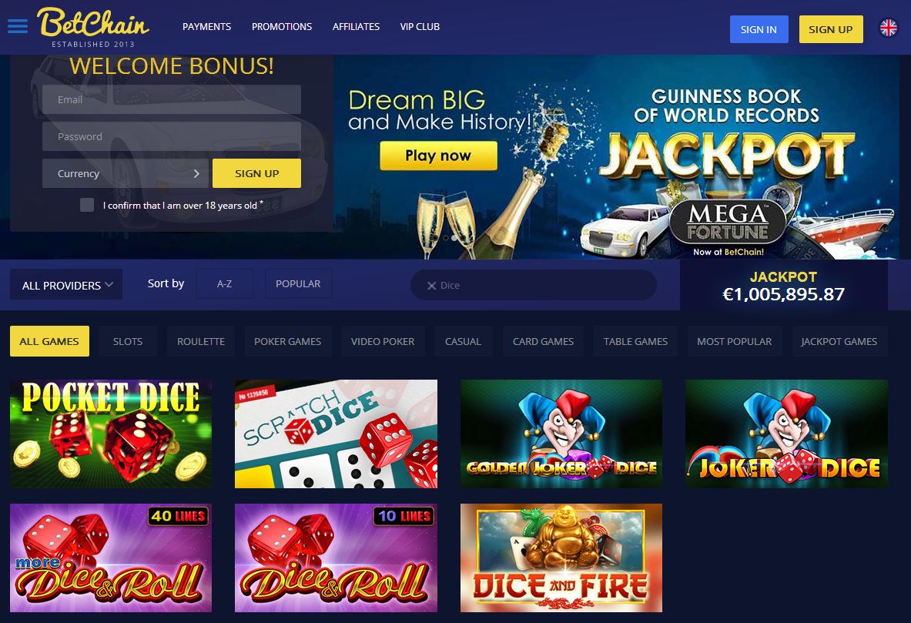Focus the Email input field
The height and width of the screenshot is (623, 911).
tap(172, 99)
